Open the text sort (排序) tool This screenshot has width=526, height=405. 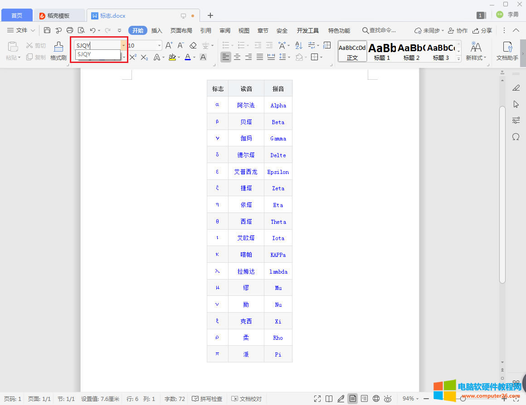(x=298, y=45)
